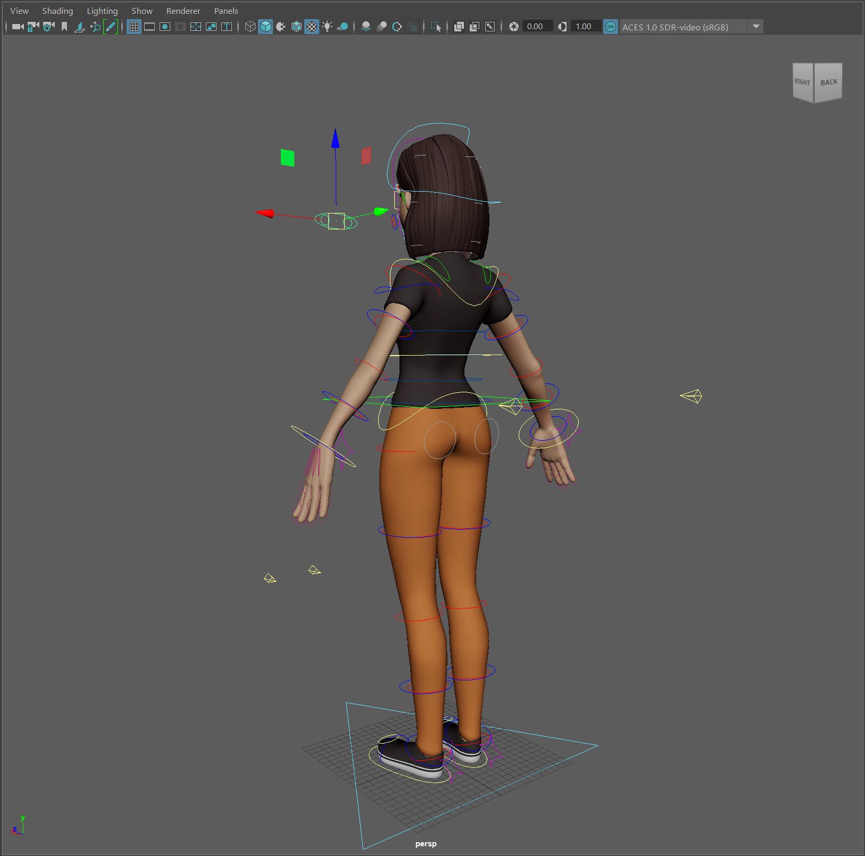Switch to Wireframe display mode
Viewport: 865px width, 856px height.
[x=250, y=27]
